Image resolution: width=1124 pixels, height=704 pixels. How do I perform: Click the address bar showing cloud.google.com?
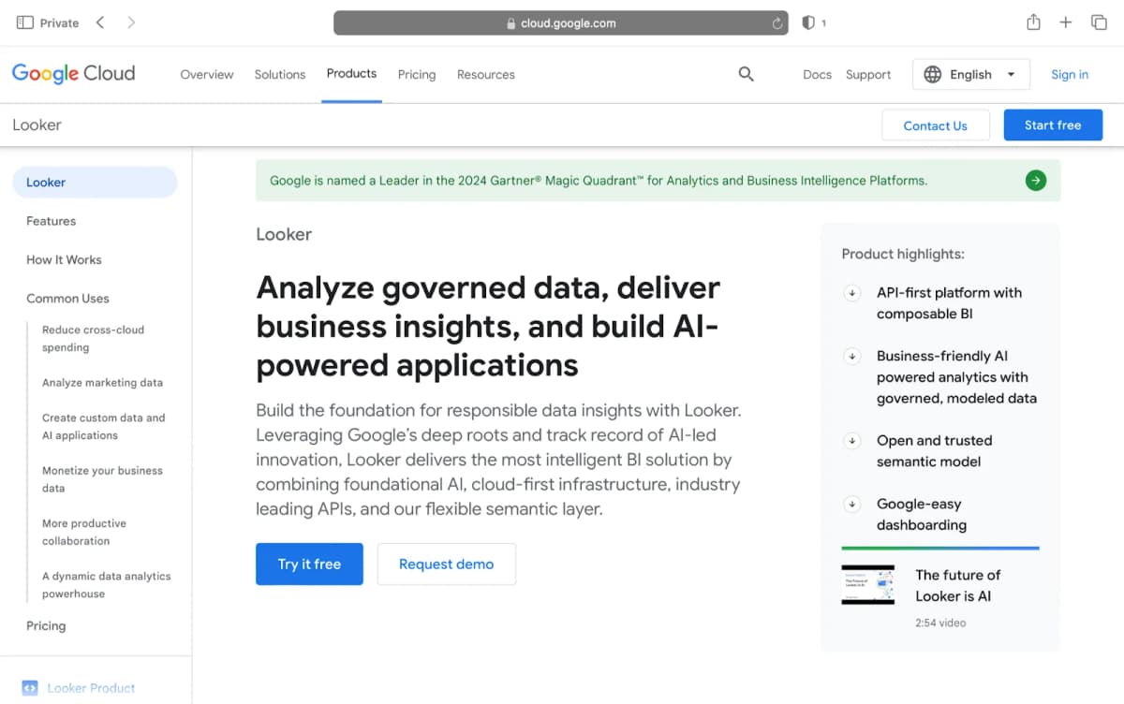click(x=561, y=23)
